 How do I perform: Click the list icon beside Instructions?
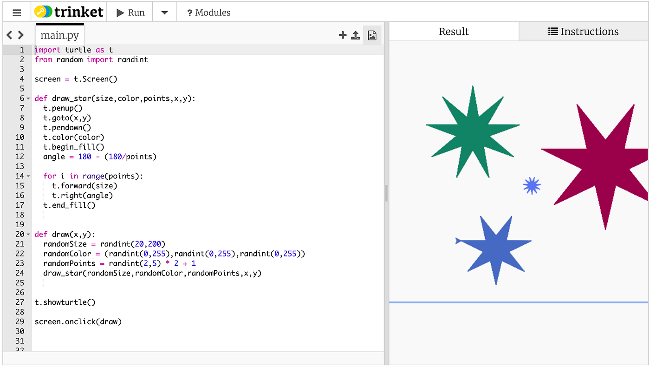click(x=553, y=31)
